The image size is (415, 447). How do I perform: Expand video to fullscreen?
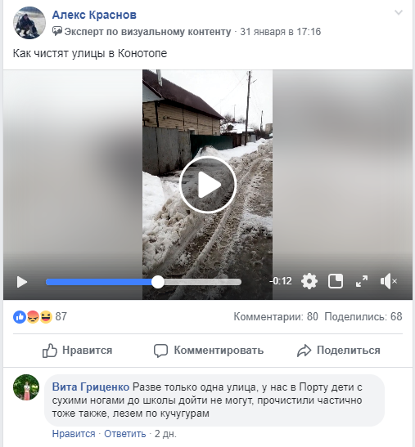pyautogui.click(x=362, y=281)
